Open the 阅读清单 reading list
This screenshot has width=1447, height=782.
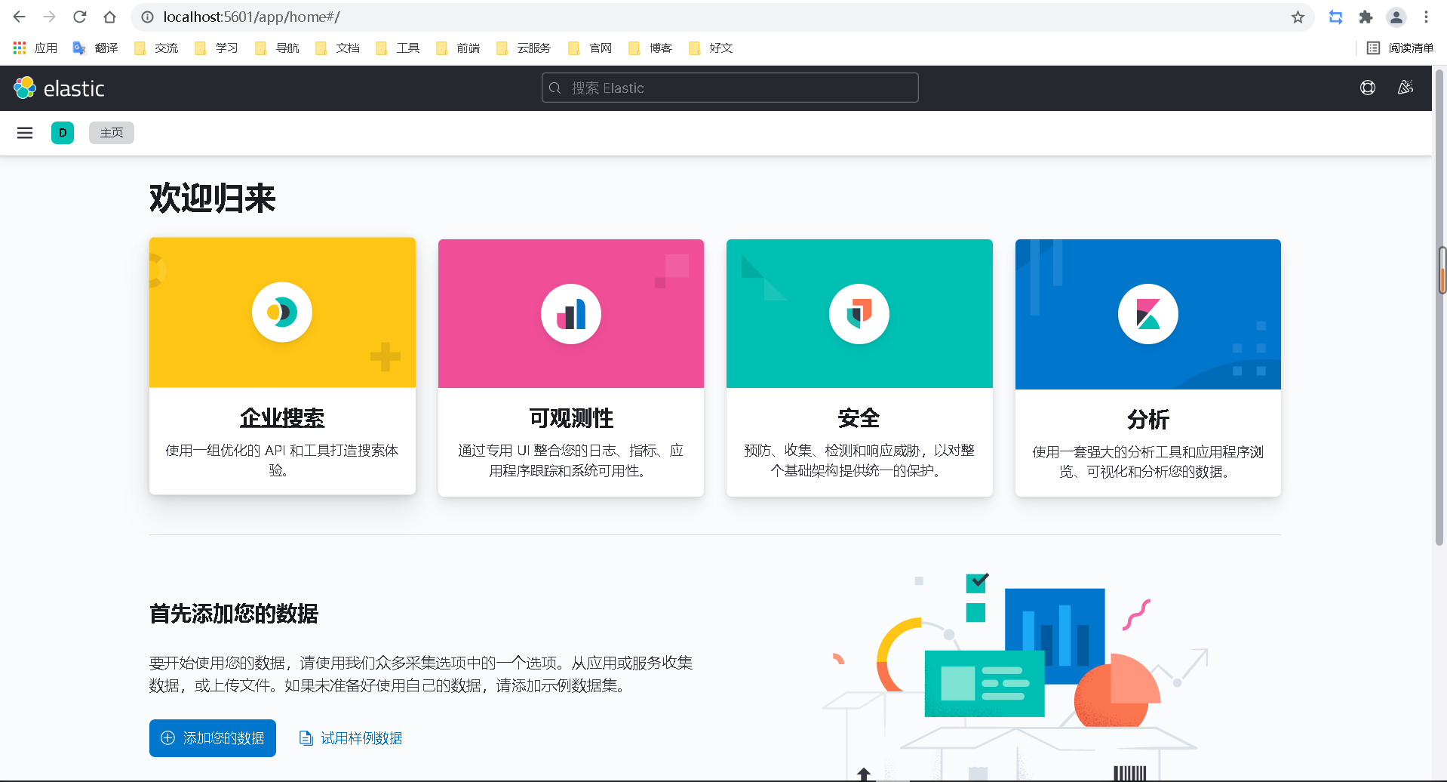1400,48
